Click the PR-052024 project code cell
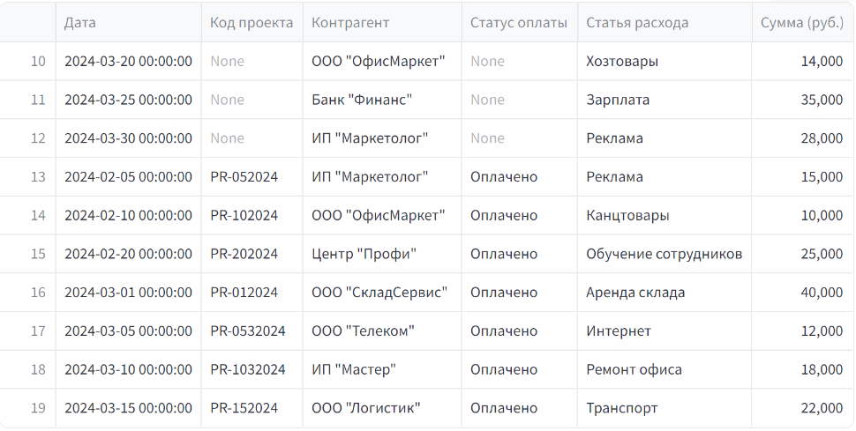Image resolution: width=856 pixels, height=431 pixels. (252, 177)
